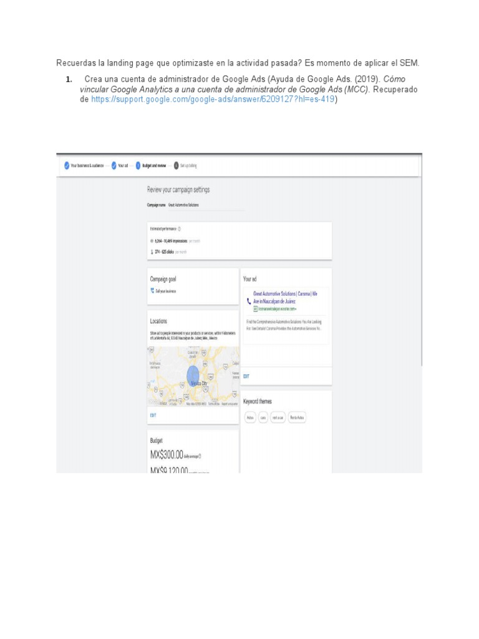Viewport: 479px width, 639px height.
Task: Click the clicks per month estimate text
Action: click(171, 252)
